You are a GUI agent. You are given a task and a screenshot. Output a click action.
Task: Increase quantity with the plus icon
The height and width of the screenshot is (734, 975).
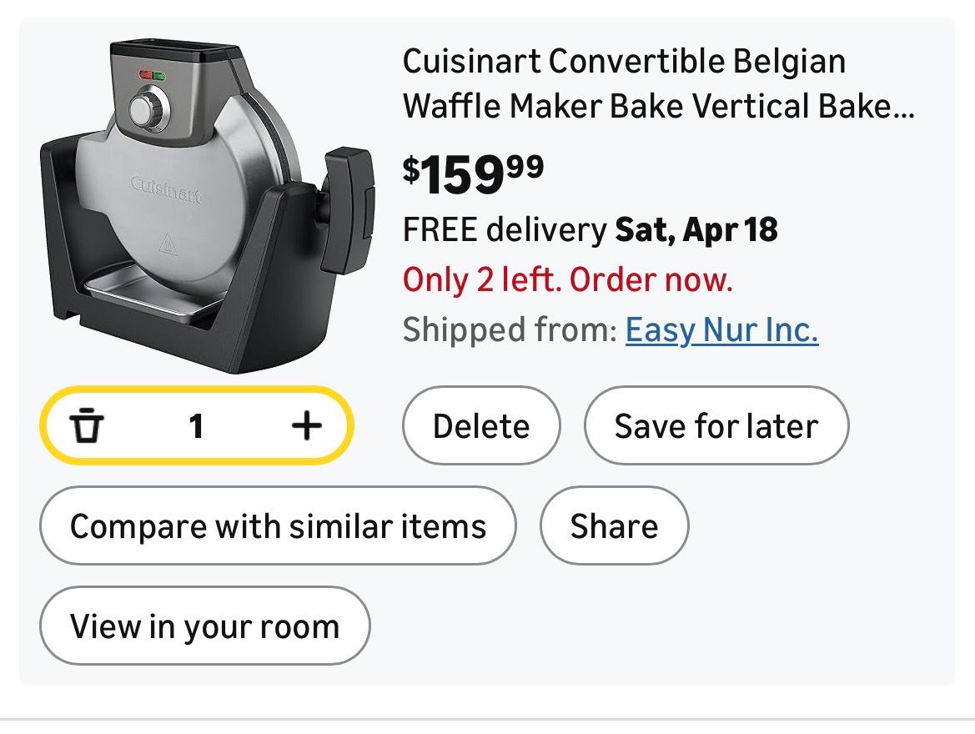coord(306,427)
